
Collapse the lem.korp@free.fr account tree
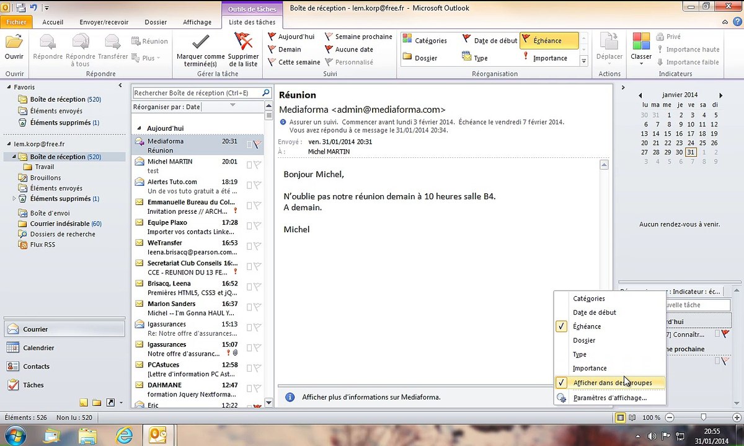(9, 144)
